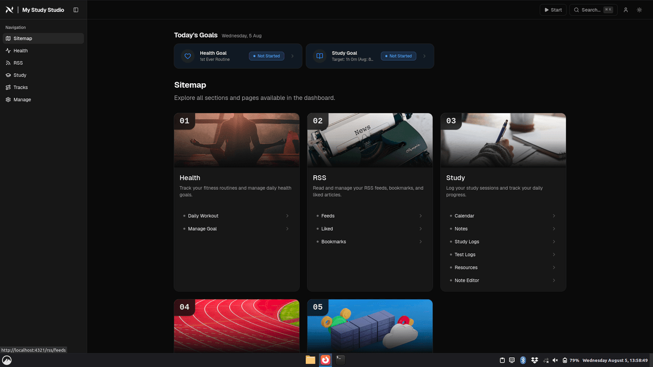Click card 04 running track image

237,326
